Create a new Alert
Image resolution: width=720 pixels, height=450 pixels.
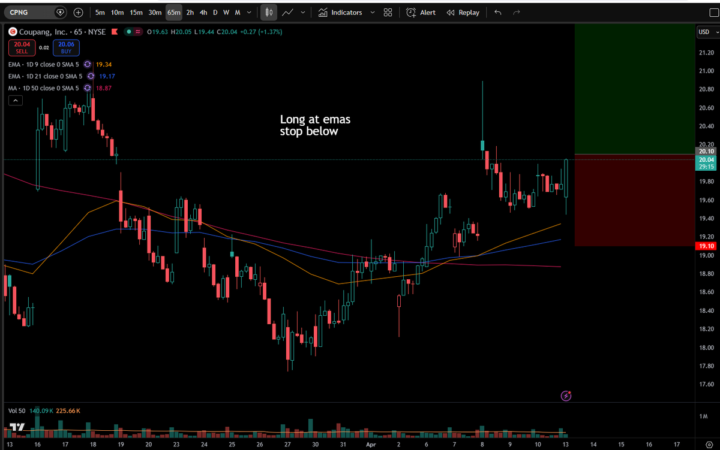tap(421, 12)
